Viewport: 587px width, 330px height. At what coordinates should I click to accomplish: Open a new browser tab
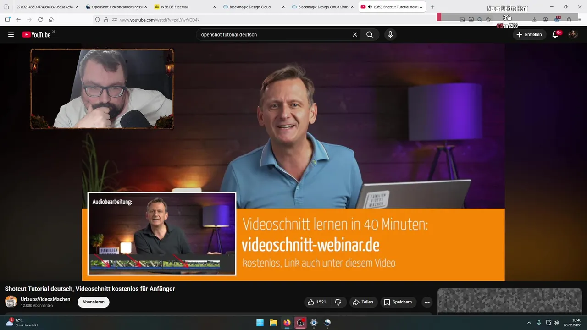(432, 7)
